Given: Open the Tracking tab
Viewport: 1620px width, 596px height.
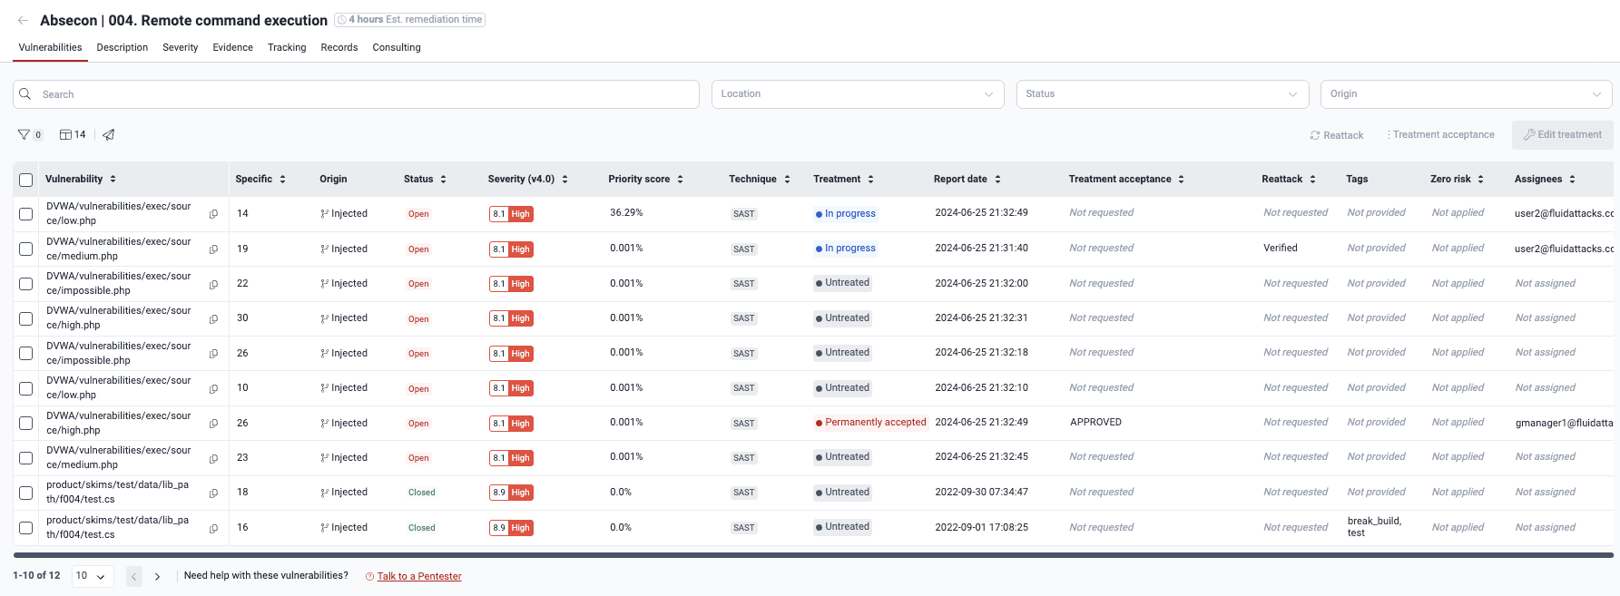Looking at the screenshot, I should (x=287, y=47).
